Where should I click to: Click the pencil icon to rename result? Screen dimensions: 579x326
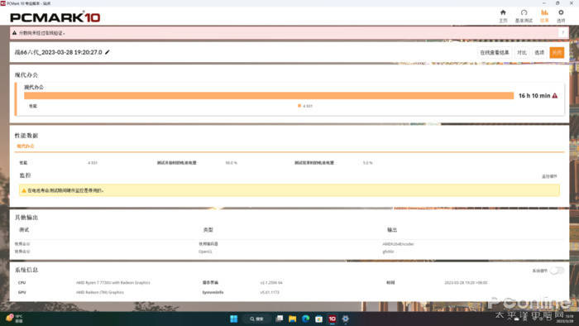click(107, 52)
